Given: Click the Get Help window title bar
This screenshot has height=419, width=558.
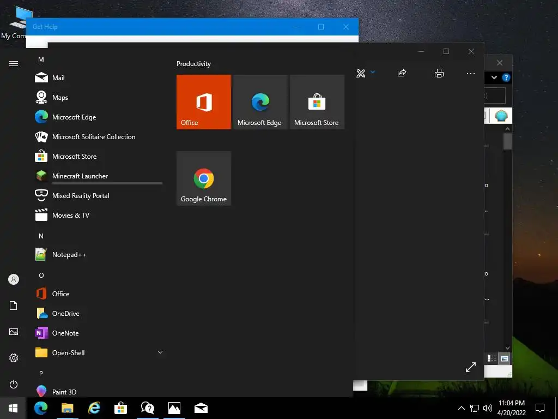Looking at the screenshot, I should 192,27.
